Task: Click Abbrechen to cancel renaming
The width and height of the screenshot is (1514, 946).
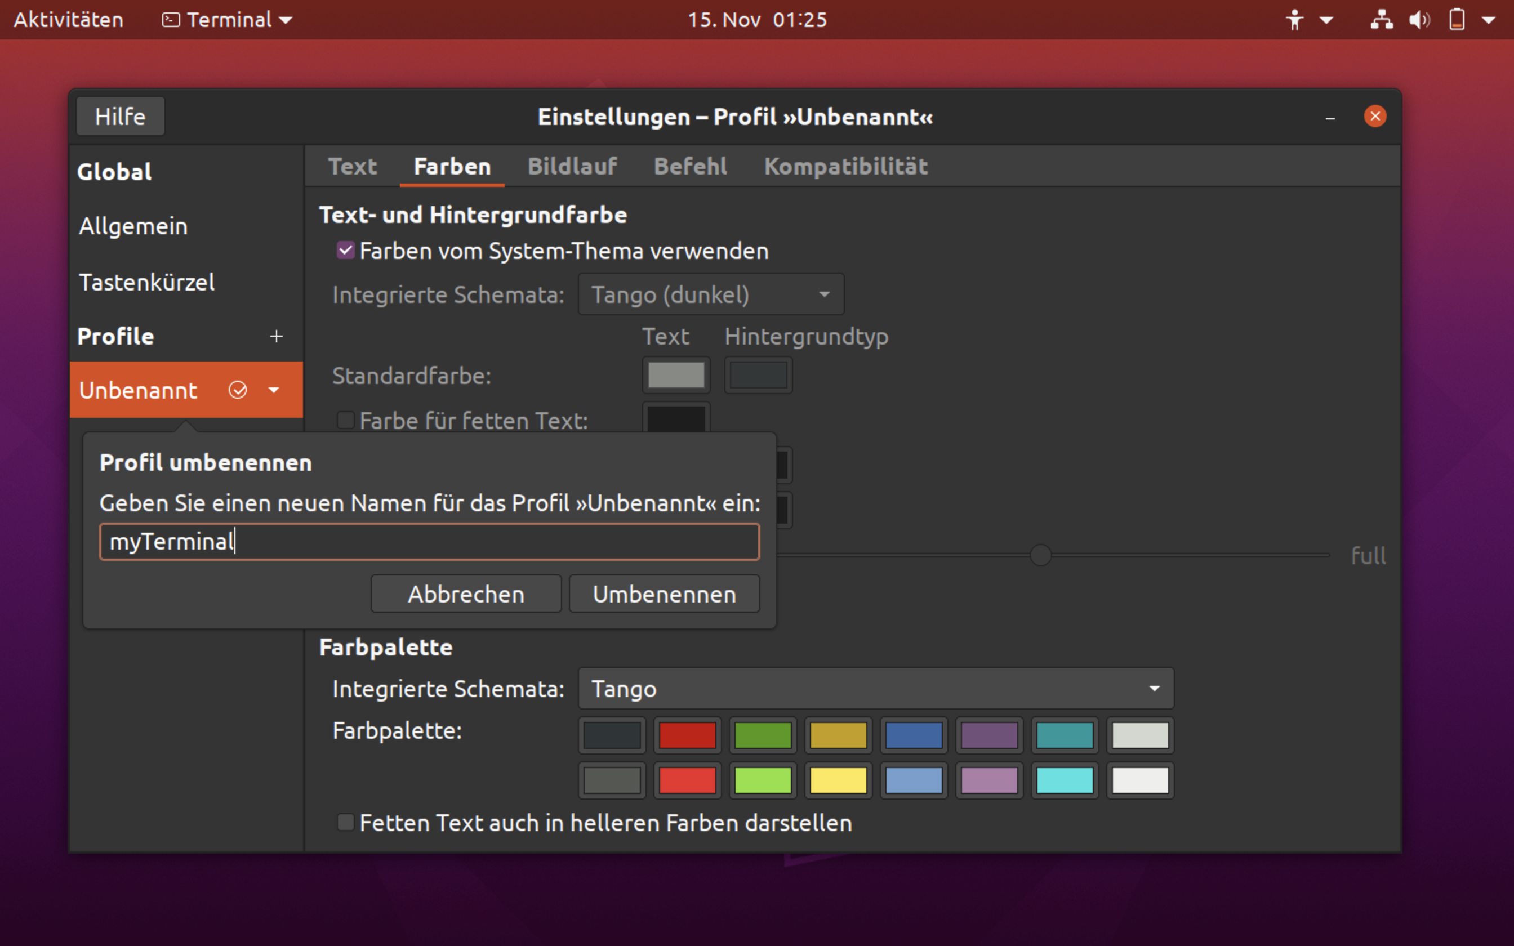Action: tap(466, 594)
